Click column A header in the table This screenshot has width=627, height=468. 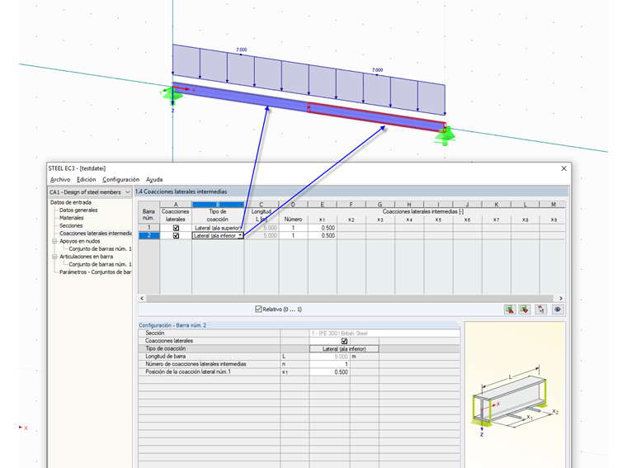(x=176, y=205)
